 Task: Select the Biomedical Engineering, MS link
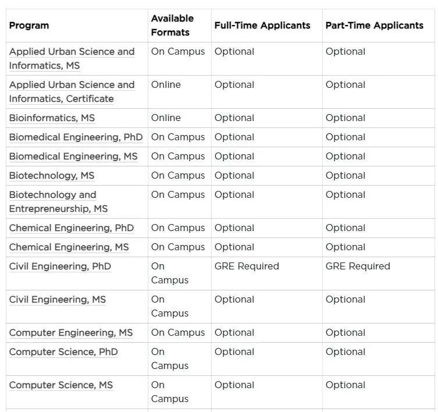click(x=73, y=157)
